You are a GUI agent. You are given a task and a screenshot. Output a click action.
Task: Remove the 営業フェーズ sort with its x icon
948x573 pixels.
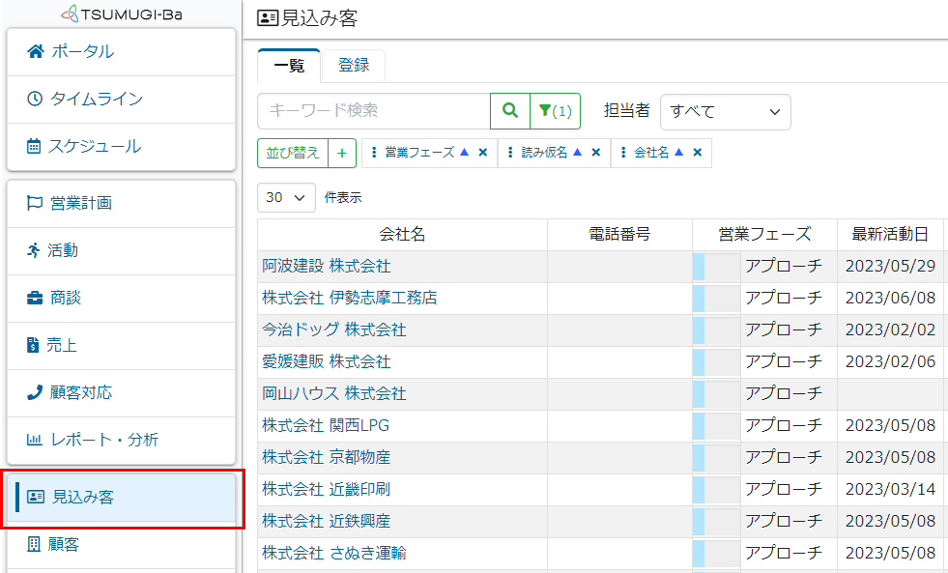[x=483, y=153]
